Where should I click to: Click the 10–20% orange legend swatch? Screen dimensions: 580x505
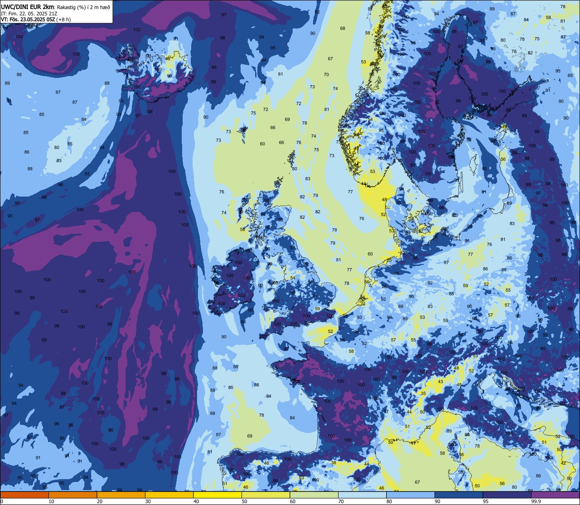[x=72, y=495]
